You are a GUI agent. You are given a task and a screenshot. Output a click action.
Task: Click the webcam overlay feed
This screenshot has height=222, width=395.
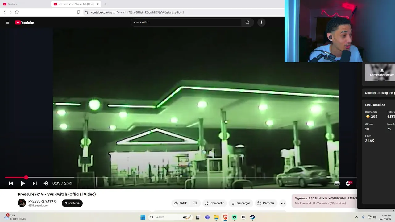click(340, 31)
